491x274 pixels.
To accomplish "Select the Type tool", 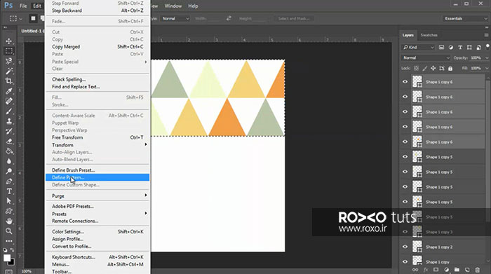I will coord(8,191).
